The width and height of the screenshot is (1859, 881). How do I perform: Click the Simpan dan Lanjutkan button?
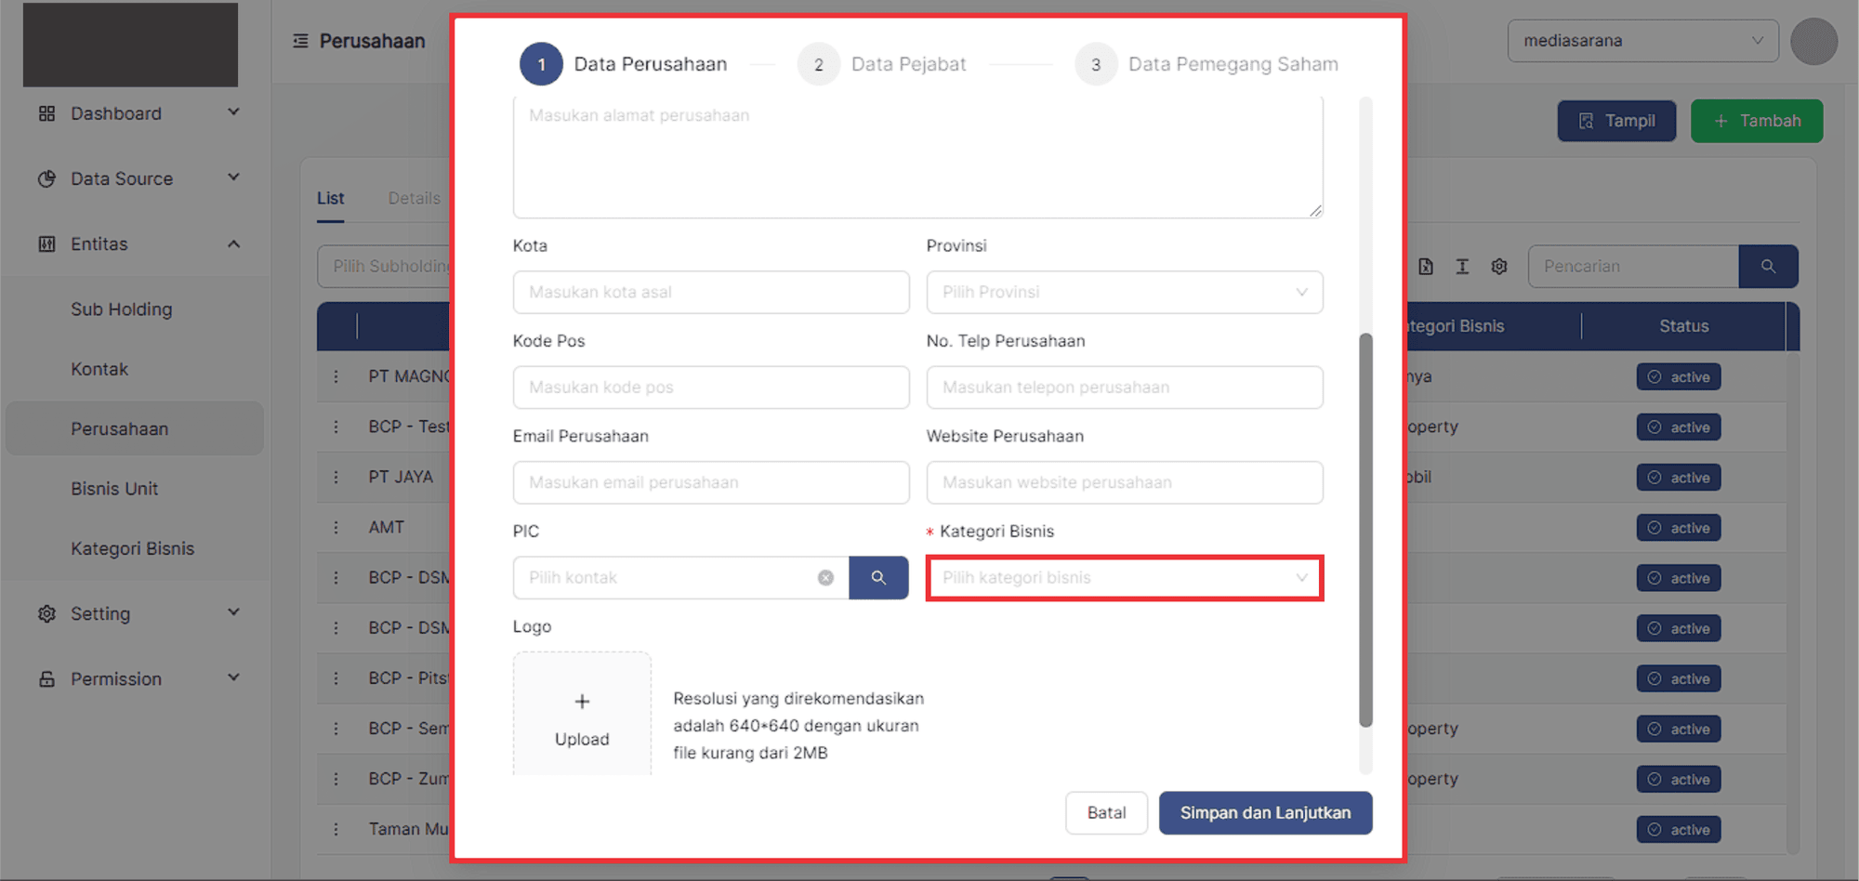(x=1264, y=813)
